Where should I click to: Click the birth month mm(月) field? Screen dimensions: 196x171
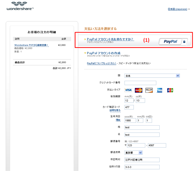pyautogui.click(x=140, y=121)
